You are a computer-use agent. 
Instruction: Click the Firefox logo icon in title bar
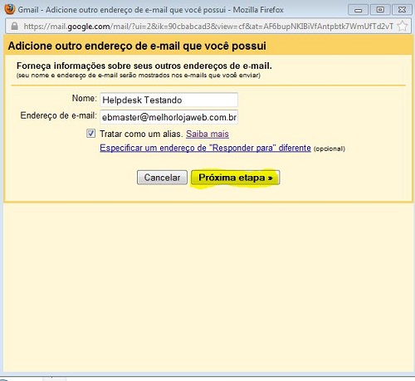[10, 9]
